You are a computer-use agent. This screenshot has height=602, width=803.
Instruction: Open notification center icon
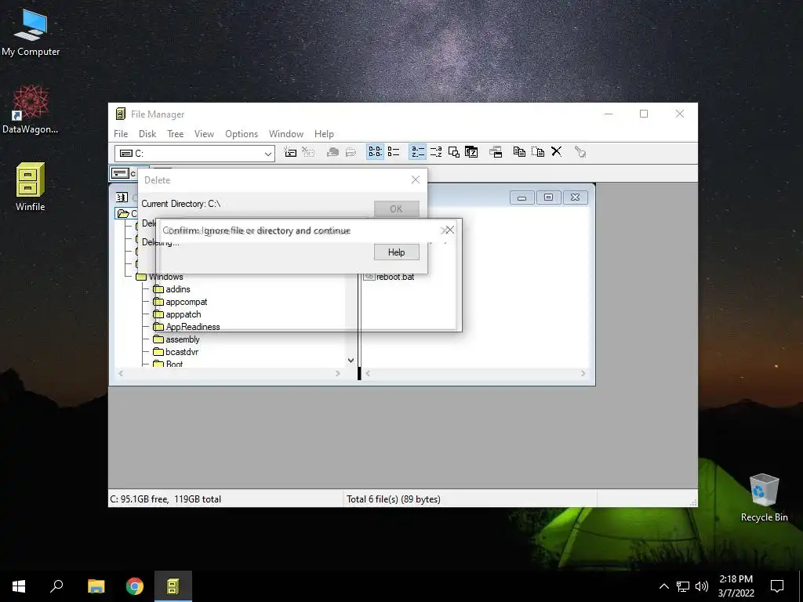(777, 586)
